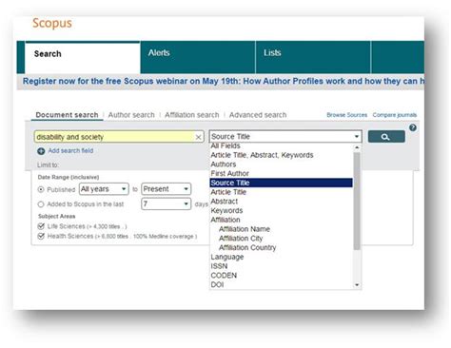Image resolution: width=451 pixels, height=348 pixels.
Task: Choose highlighted Source Title list option
Action: [x=282, y=183]
